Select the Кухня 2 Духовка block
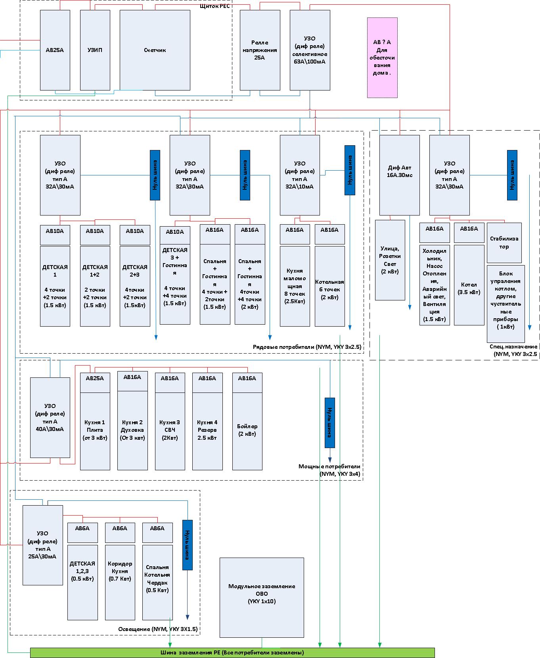This screenshot has width=540, height=658. pyautogui.click(x=132, y=431)
